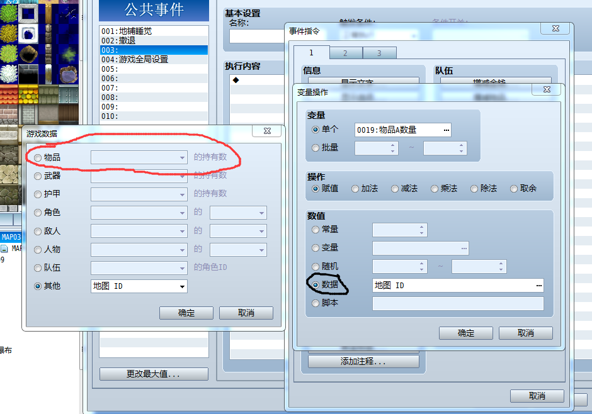Open the 数据 地图 ID picker ellipsis
Viewport: 592px width, 414px height.
(538, 286)
